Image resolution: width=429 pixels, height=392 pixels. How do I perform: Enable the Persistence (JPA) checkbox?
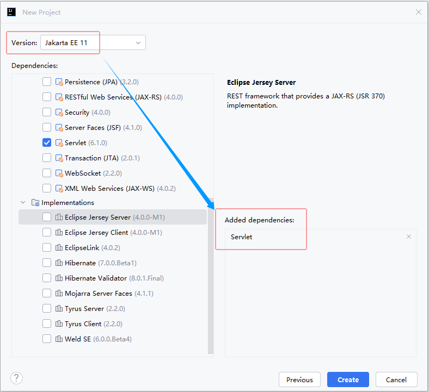tap(47, 82)
